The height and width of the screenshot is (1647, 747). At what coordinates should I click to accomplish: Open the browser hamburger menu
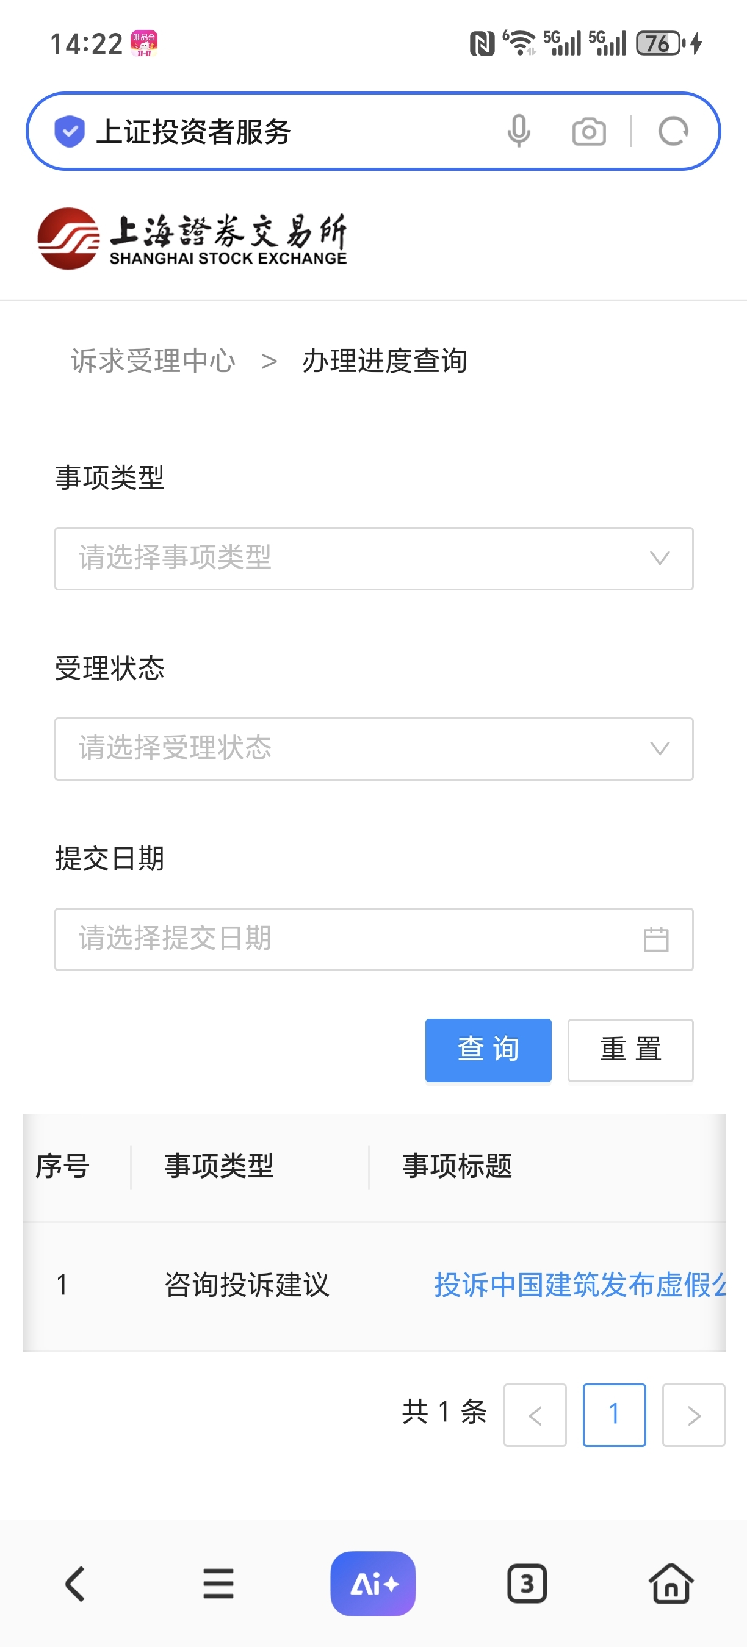click(x=218, y=1583)
